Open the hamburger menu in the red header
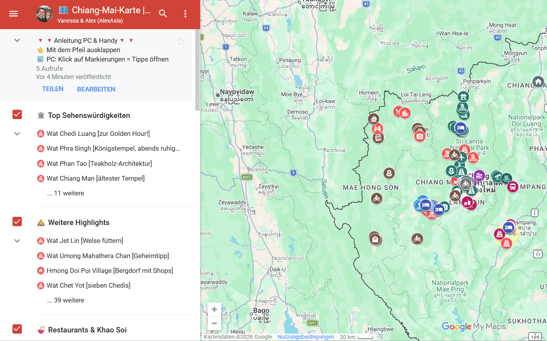Image resolution: width=547 pixels, height=341 pixels. 13,14
